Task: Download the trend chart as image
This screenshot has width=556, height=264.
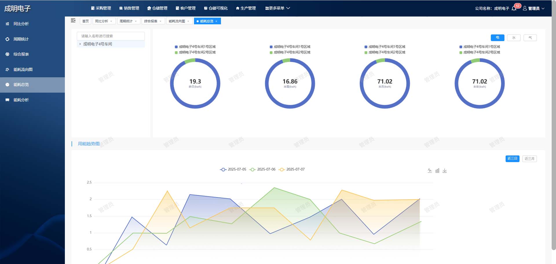Action: pos(445,171)
